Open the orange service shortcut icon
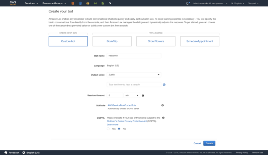Image resolution: width=268 pixels, height=155 pixels. pos(73,3)
